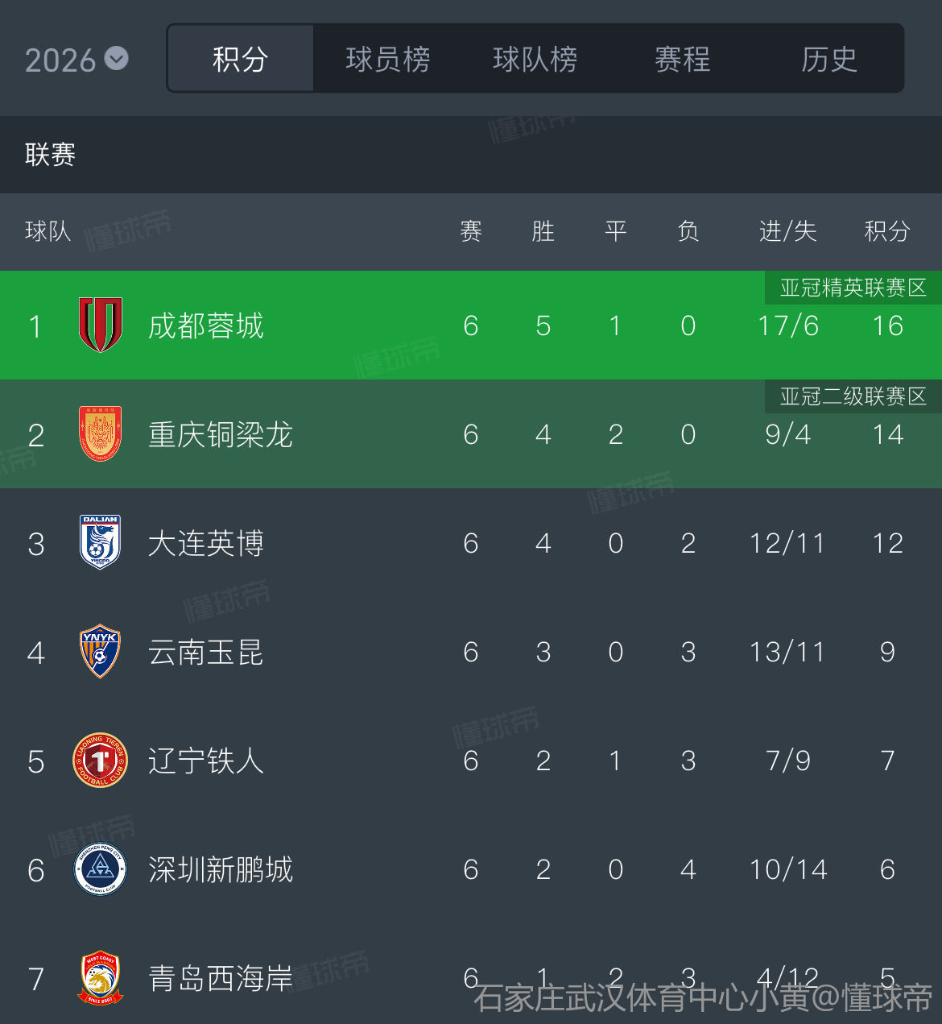Click the 亚冠精英联赛区 label
Viewport: 942px width, 1024px height.
853,288
